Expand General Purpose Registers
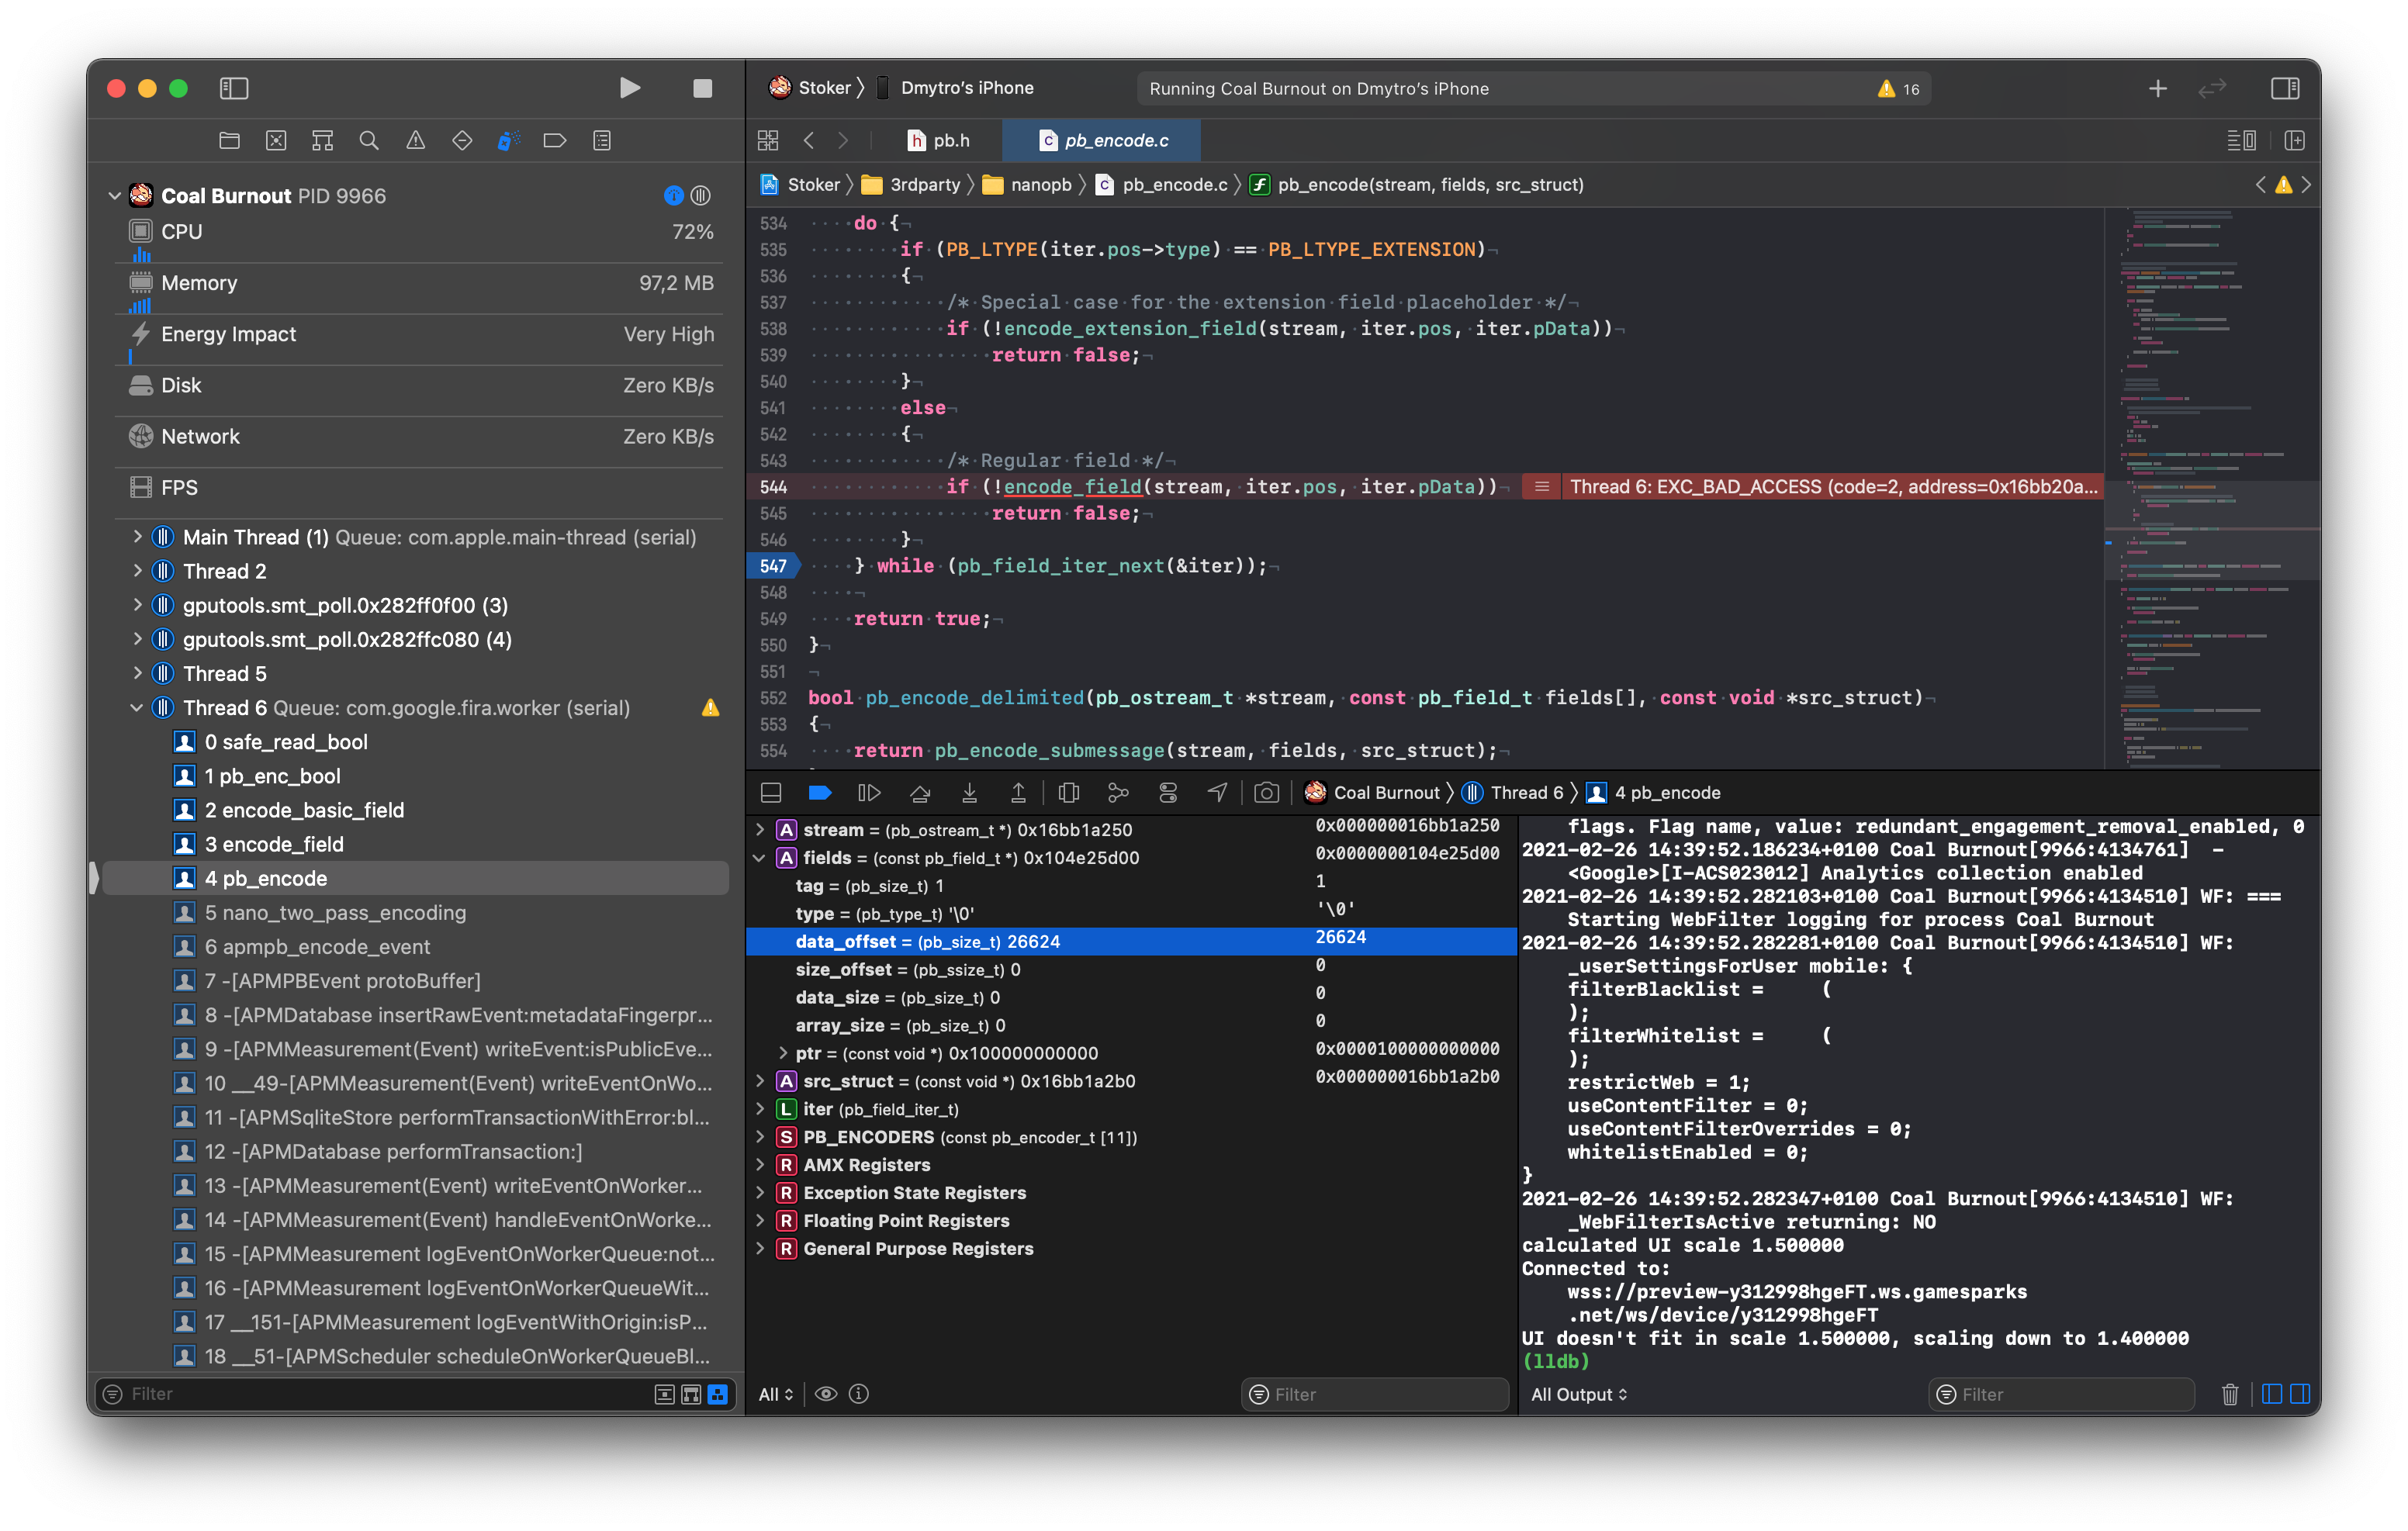Image resolution: width=2408 pixels, height=1531 pixels. click(761, 1248)
